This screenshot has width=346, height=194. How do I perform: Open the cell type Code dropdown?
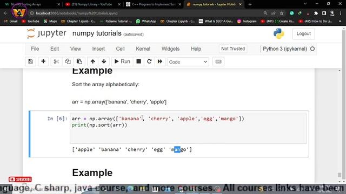(188, 62)
